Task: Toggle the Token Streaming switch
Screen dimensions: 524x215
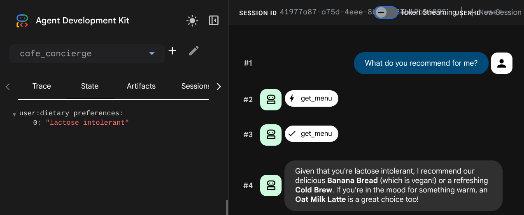Action: [x=386, y=12]
